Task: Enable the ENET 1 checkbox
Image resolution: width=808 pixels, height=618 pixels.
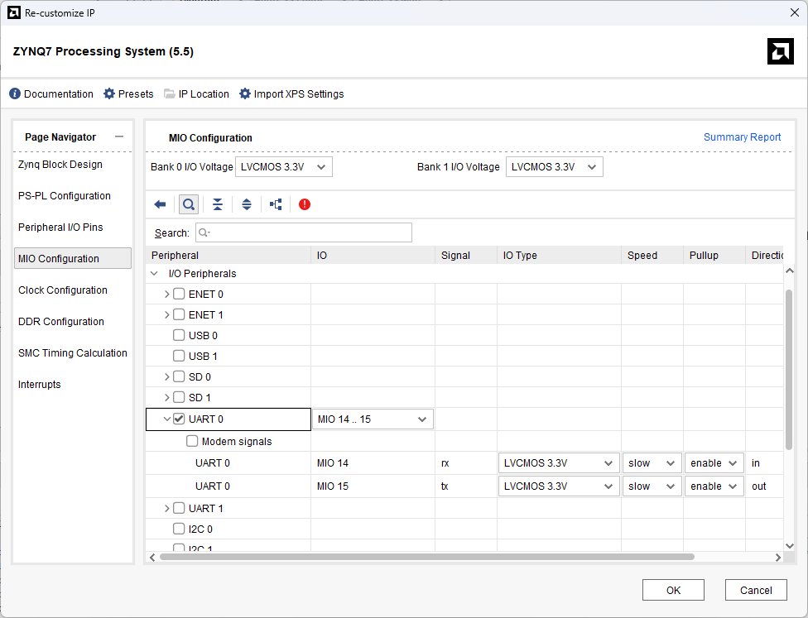Action: (179, 314)
